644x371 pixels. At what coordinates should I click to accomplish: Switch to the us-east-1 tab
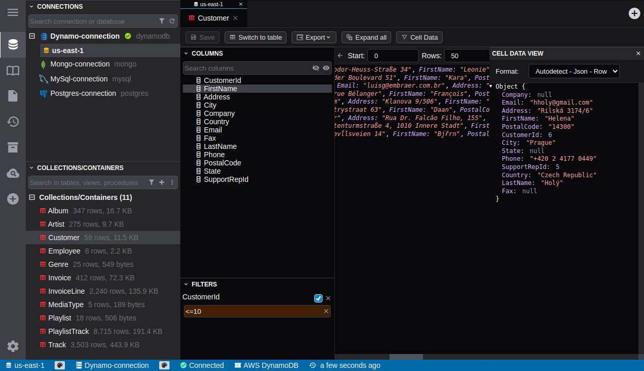pyautogui.click(x=211, y=4)
